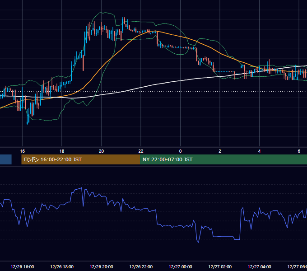Click the hour label 2 on upper axis
Image resolution: width=307 pixels, height=271 pixels.
tap(220, 151)
